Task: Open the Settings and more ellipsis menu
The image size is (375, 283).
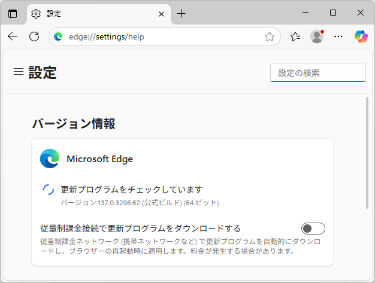Action: [x=338, y=36]
